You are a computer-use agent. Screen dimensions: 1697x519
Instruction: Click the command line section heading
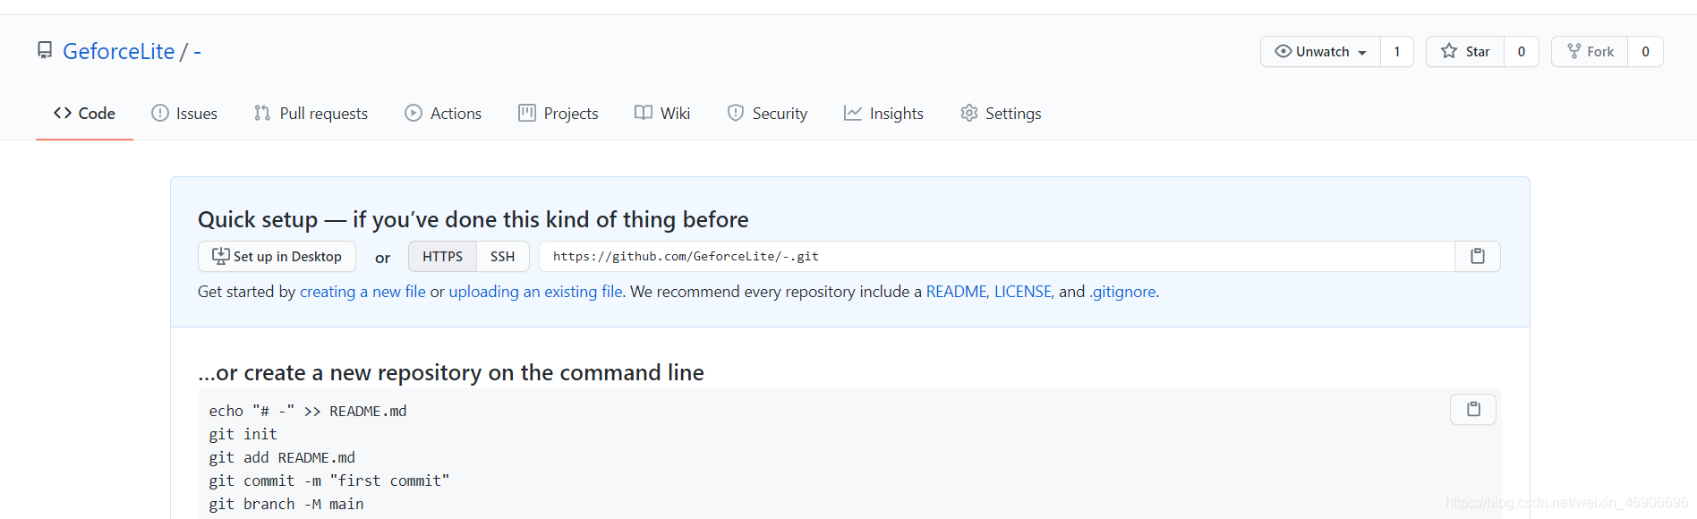tap(451, 372)
